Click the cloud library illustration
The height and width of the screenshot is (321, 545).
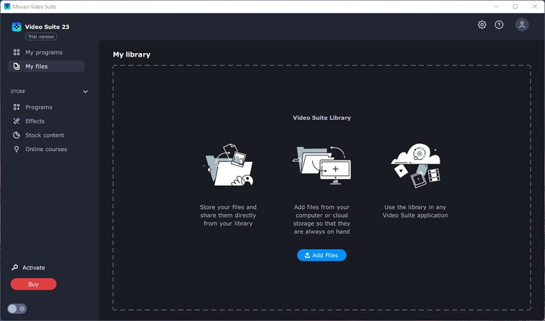pos(416,166)
